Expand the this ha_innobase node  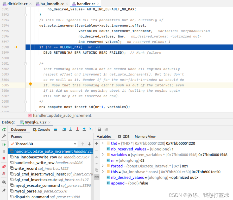103,172
